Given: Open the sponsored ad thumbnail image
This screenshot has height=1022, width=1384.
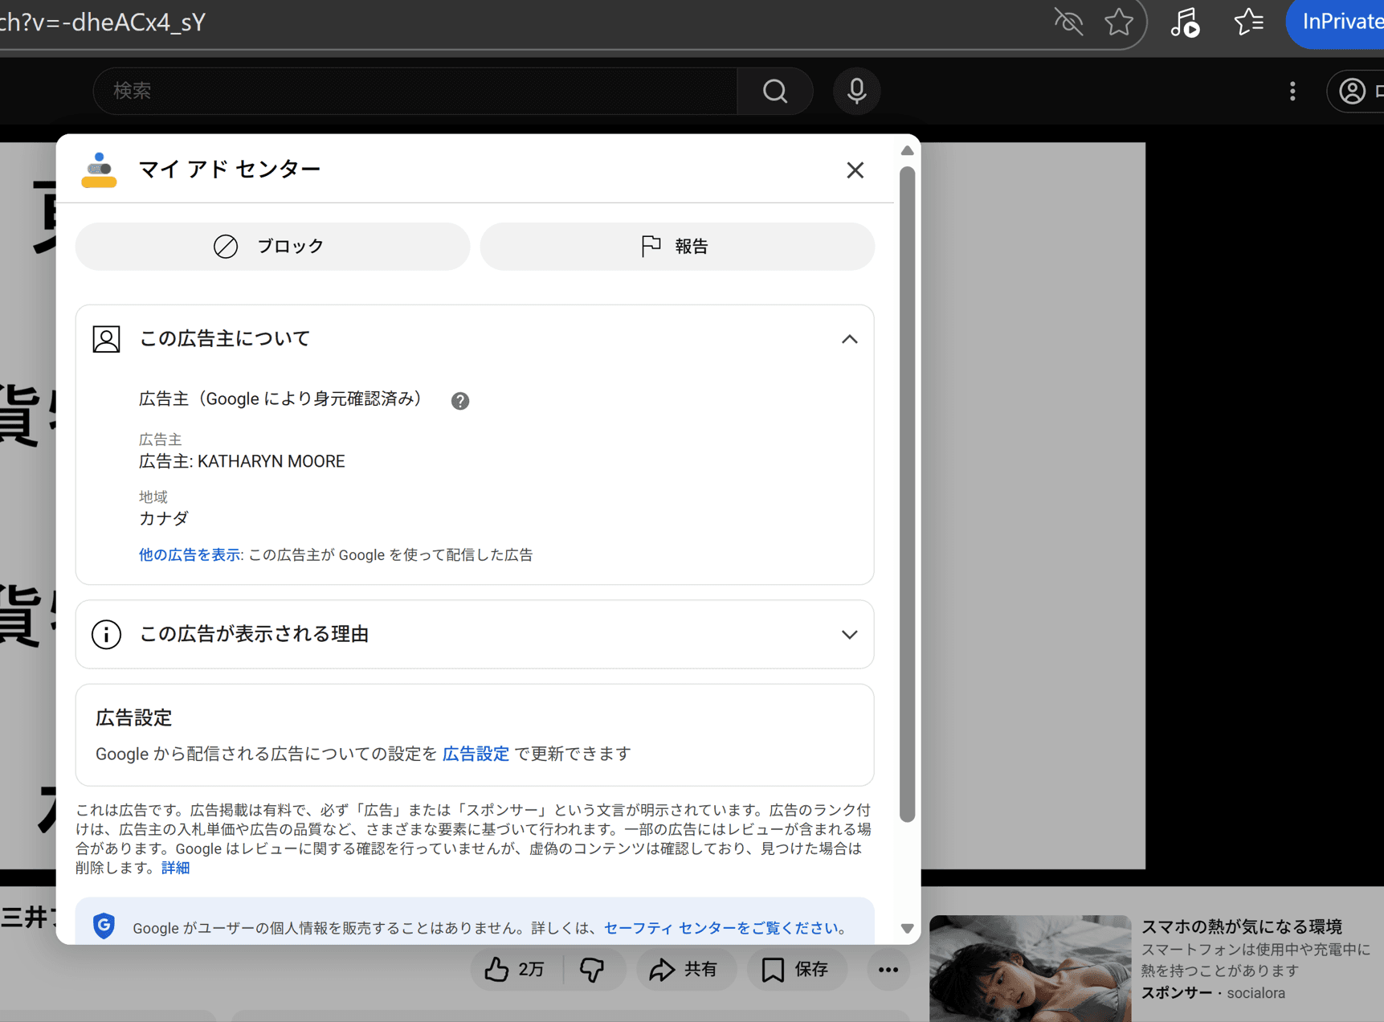Looking at the screenshot, I should (1031, 968).
